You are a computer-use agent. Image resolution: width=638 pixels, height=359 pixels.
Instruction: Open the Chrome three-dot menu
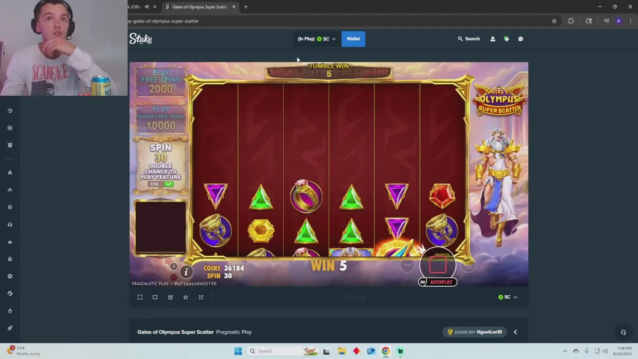pyautogui.click(x=631, y=21)
